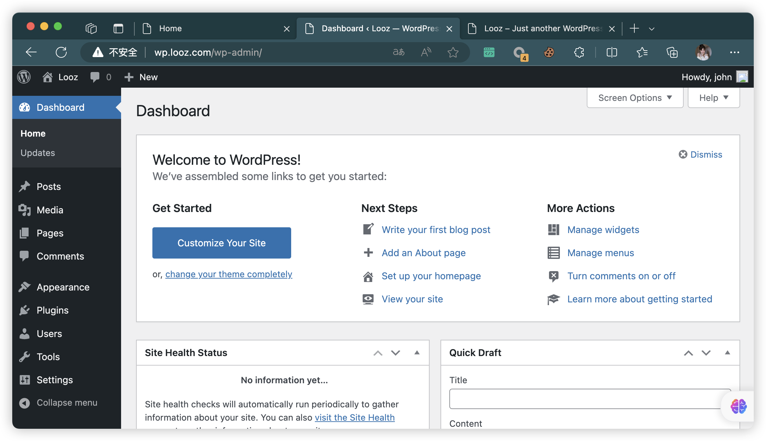Viewport: 766px width, 441px height.
Task: Reload the page with refresh icon
Action: (x=61, y=52)
